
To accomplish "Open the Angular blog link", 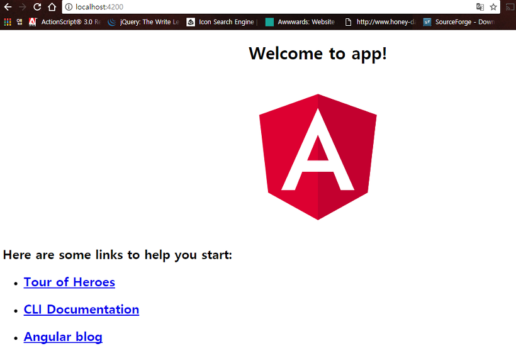I will point(63,337).
